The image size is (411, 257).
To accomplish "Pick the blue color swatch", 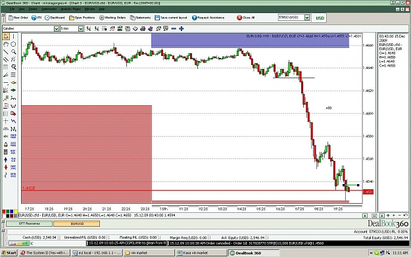I will click(12, 212).
